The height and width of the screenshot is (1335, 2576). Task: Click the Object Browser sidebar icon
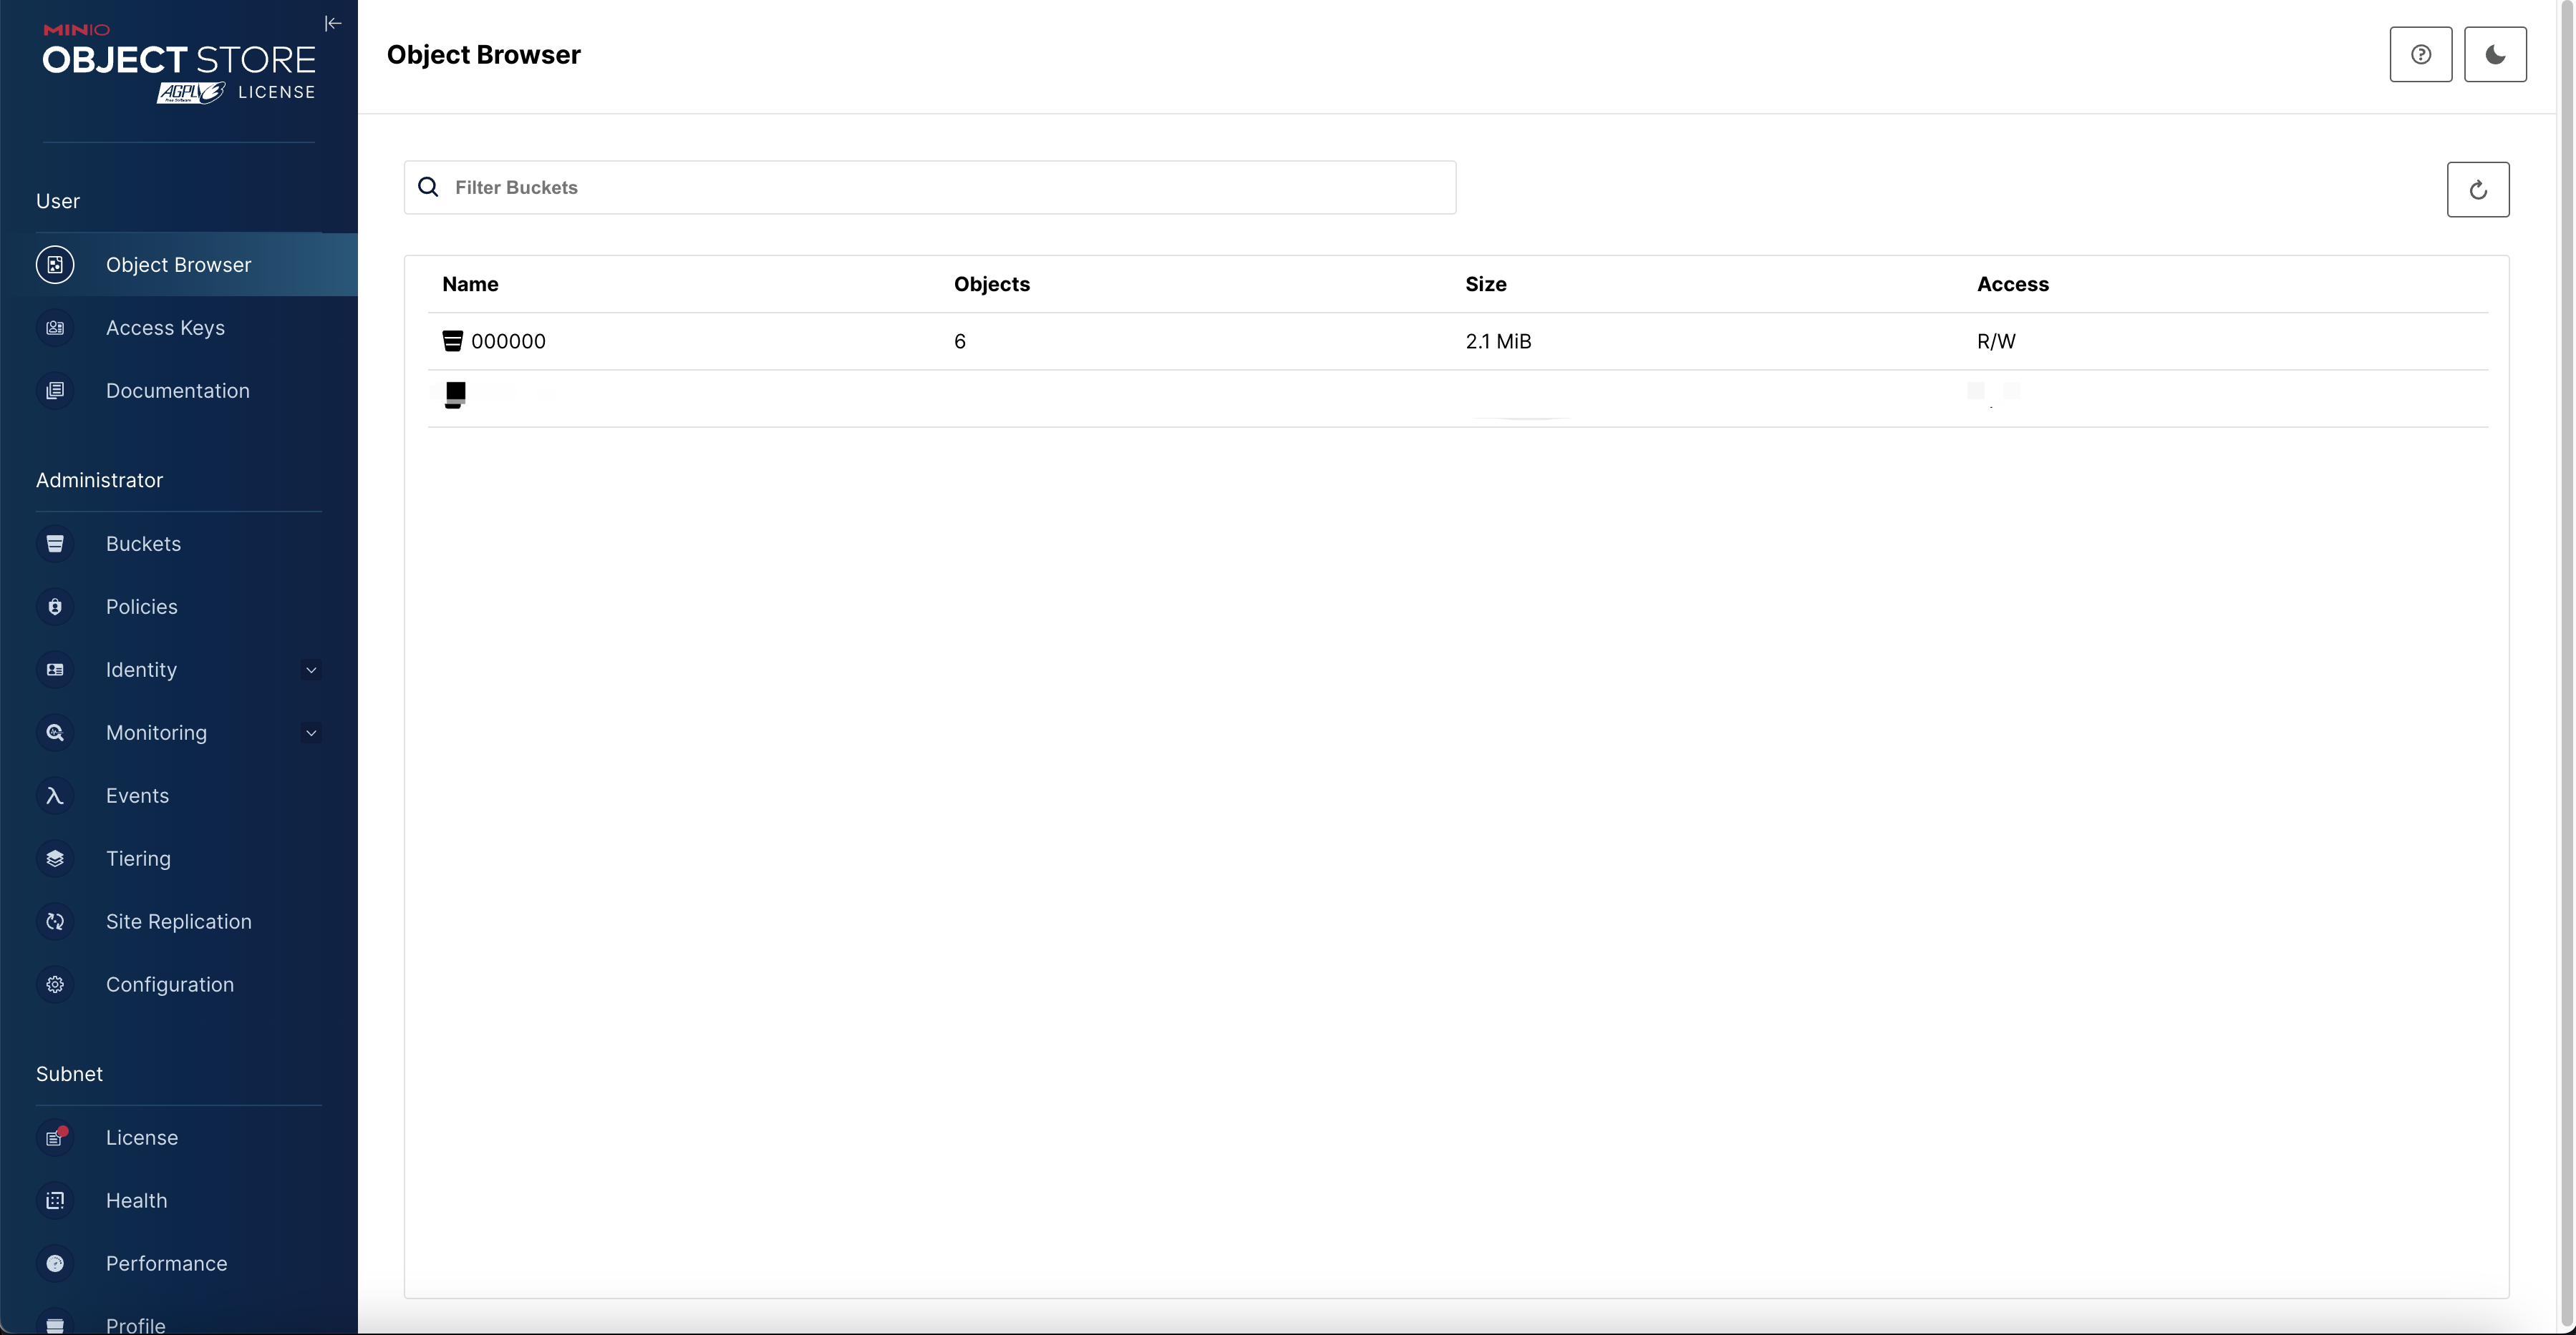tap(53, 264)
